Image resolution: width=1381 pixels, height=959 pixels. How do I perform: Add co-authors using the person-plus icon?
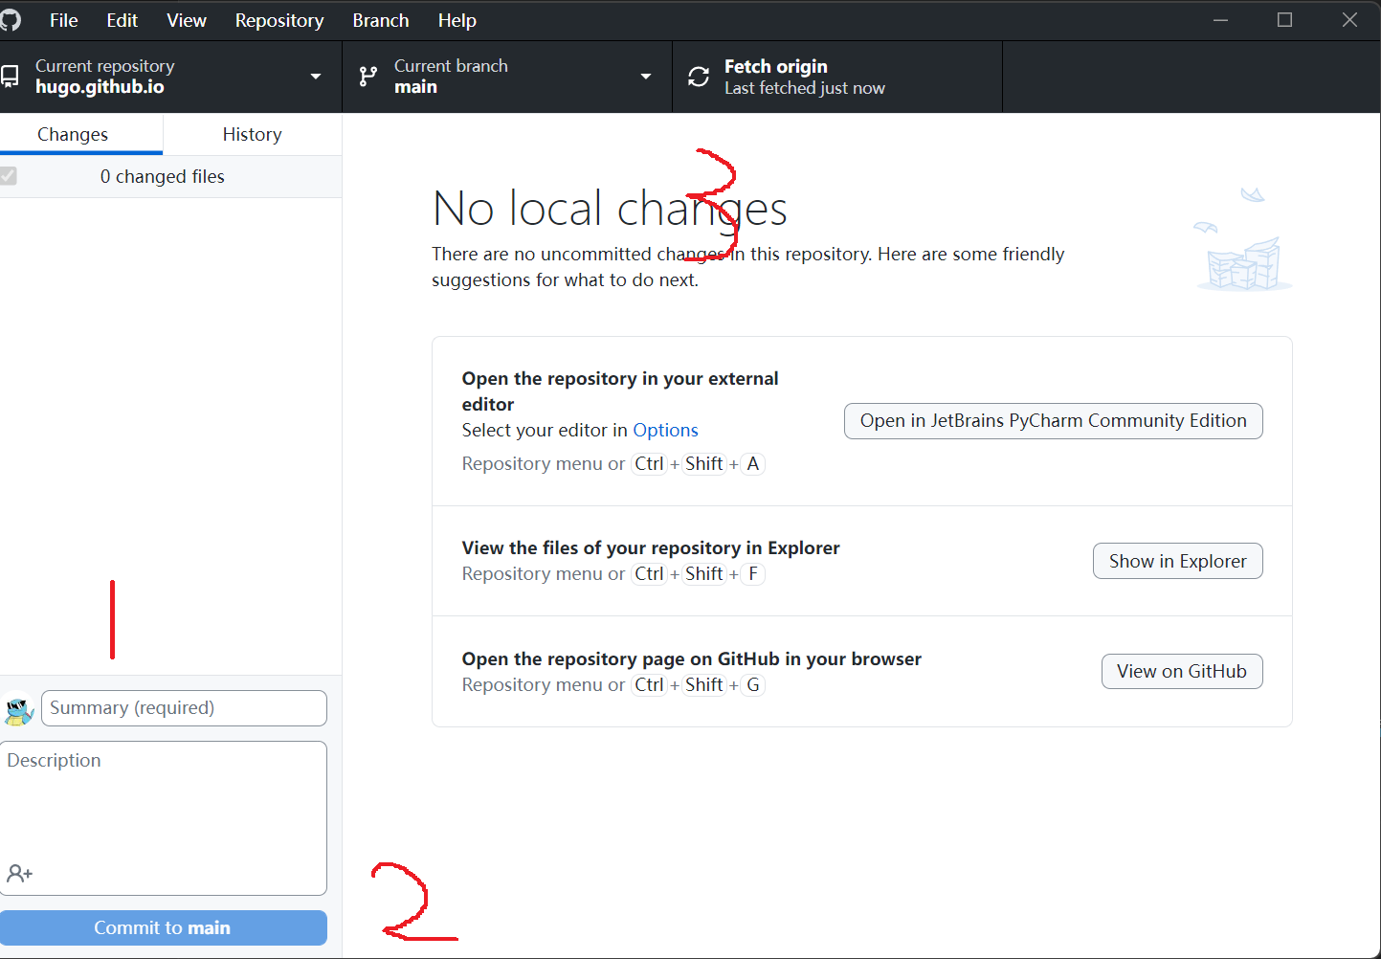19,874
